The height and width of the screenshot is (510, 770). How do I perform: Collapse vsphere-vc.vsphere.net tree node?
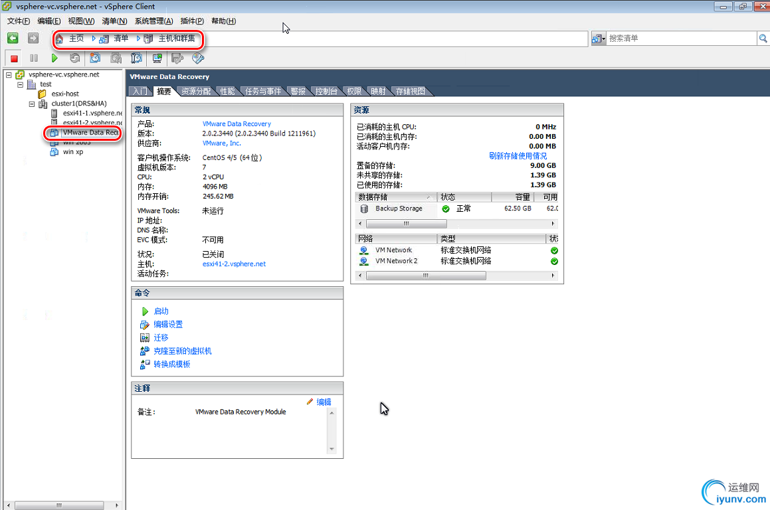[x=9, y=74]
